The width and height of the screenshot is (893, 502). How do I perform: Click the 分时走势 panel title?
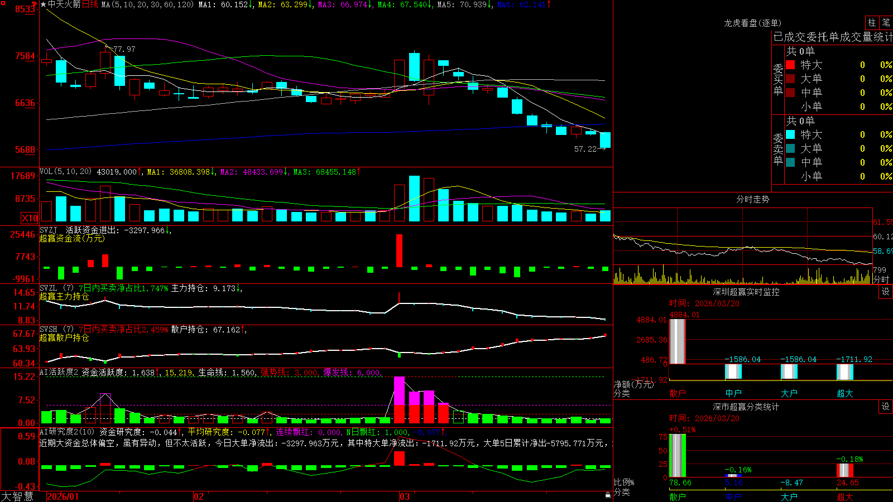tap(752, 199)
